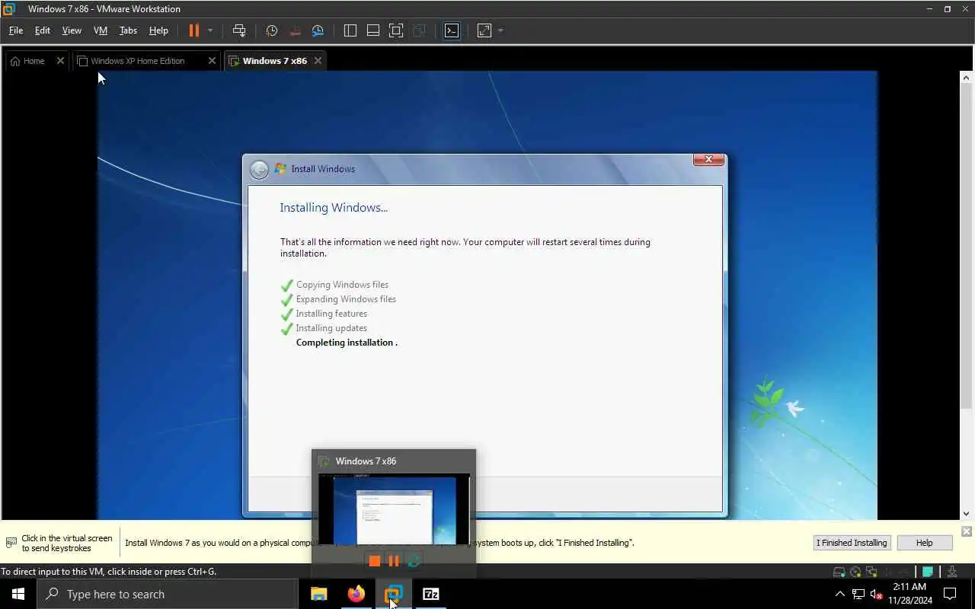Click the back arrow in Install Windows
975x609 pixels.
tap(259, 169)
